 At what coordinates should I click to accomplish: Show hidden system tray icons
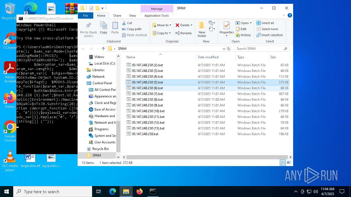296,192
